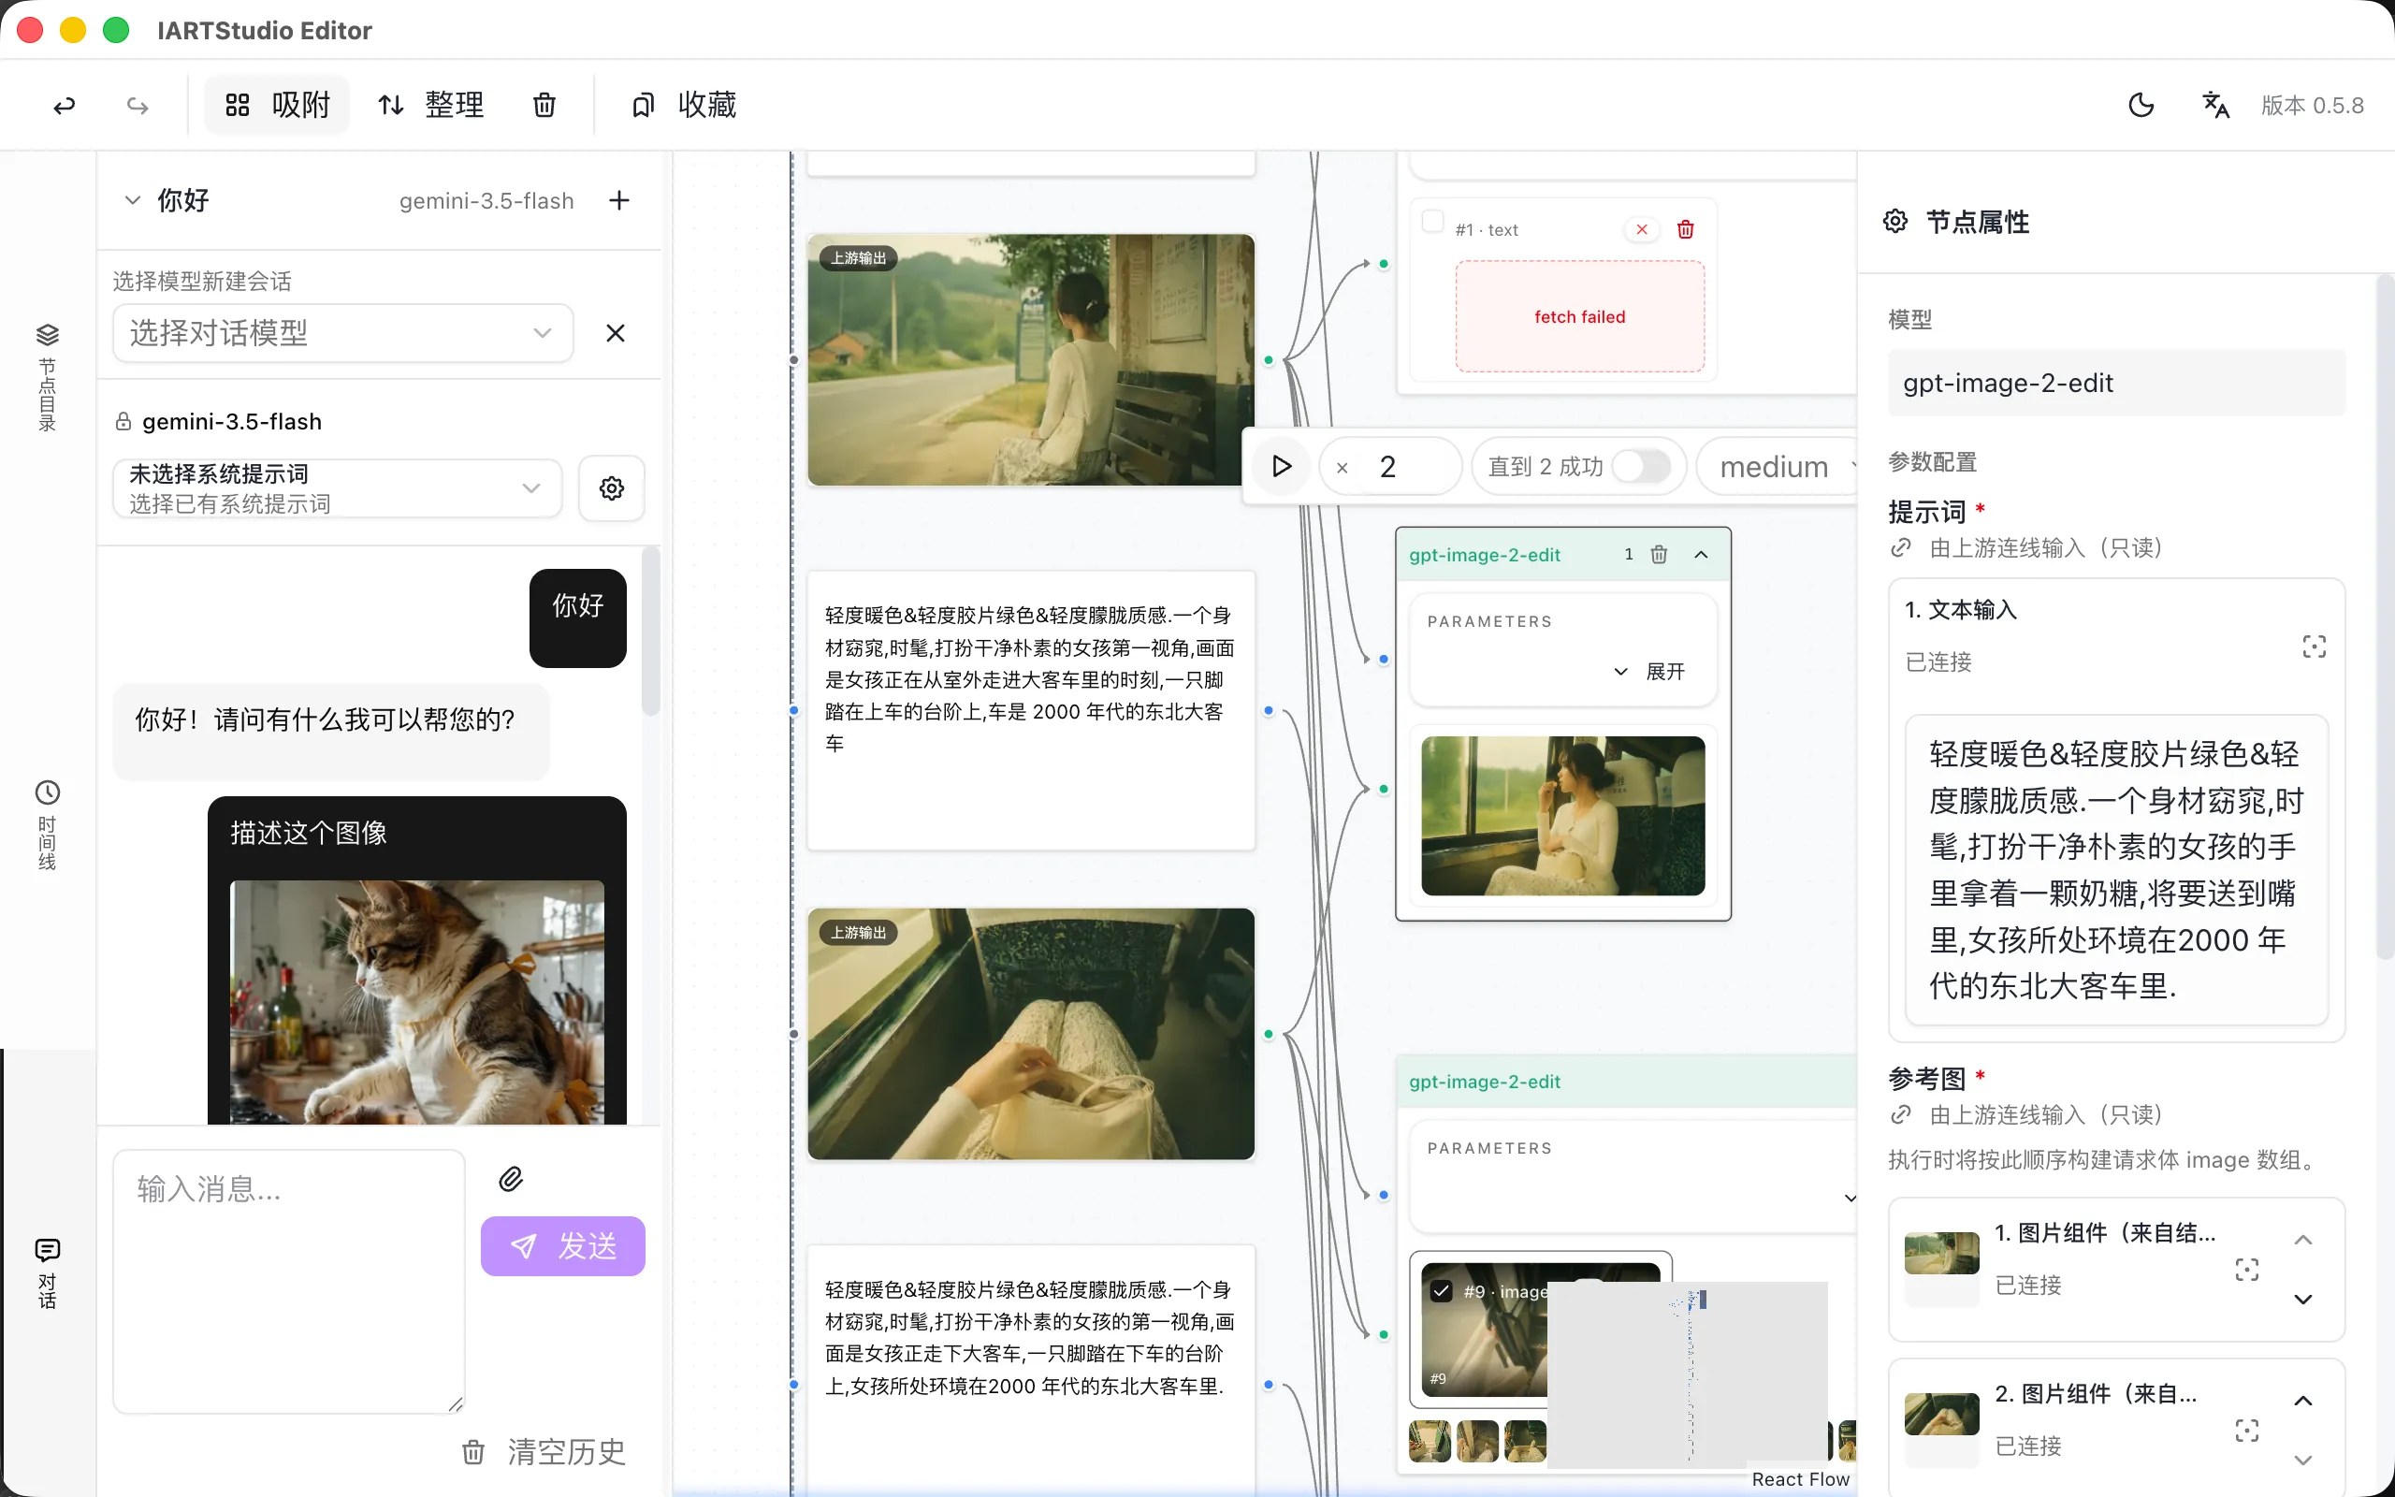The height and width of the screenshot is (1497, 2395).
Task: Click the right panel scrollbar
Action: point(2385,618)
